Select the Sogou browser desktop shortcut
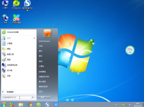Image resolution: width=144 pixels, height=107 pixels. tap(27, 6)
